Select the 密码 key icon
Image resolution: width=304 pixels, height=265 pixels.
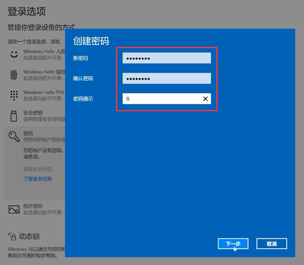14,137
